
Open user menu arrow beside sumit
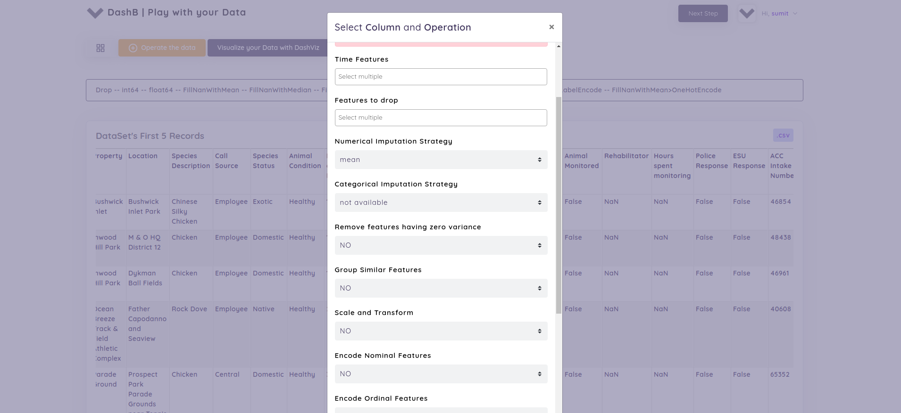pyautogui.click(x=795, y=14)
